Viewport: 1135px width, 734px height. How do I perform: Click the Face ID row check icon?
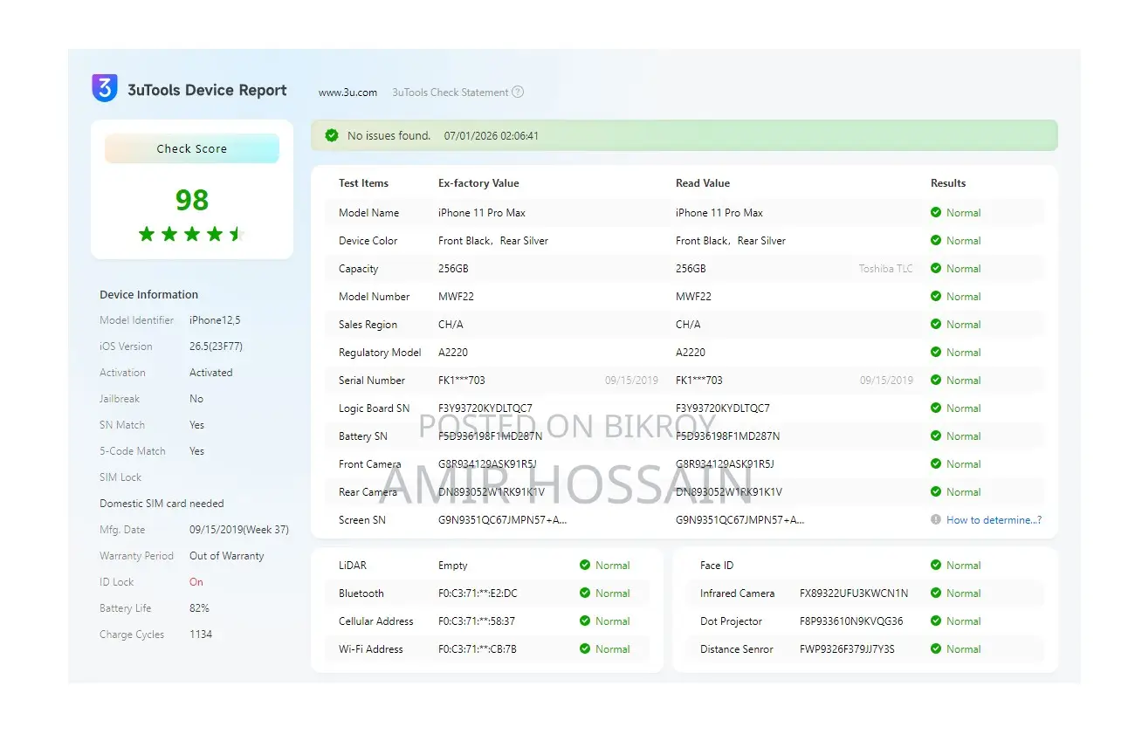936,565
